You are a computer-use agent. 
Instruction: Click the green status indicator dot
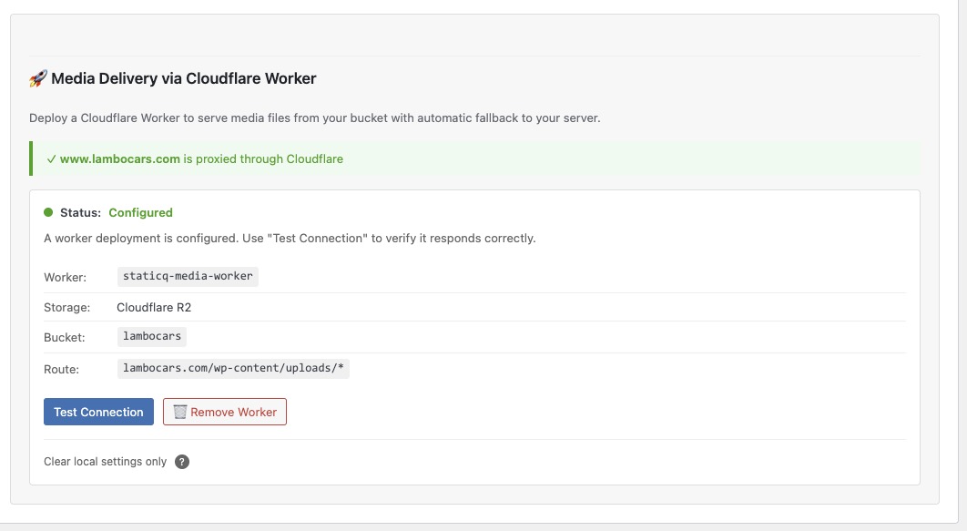point(47,211)
